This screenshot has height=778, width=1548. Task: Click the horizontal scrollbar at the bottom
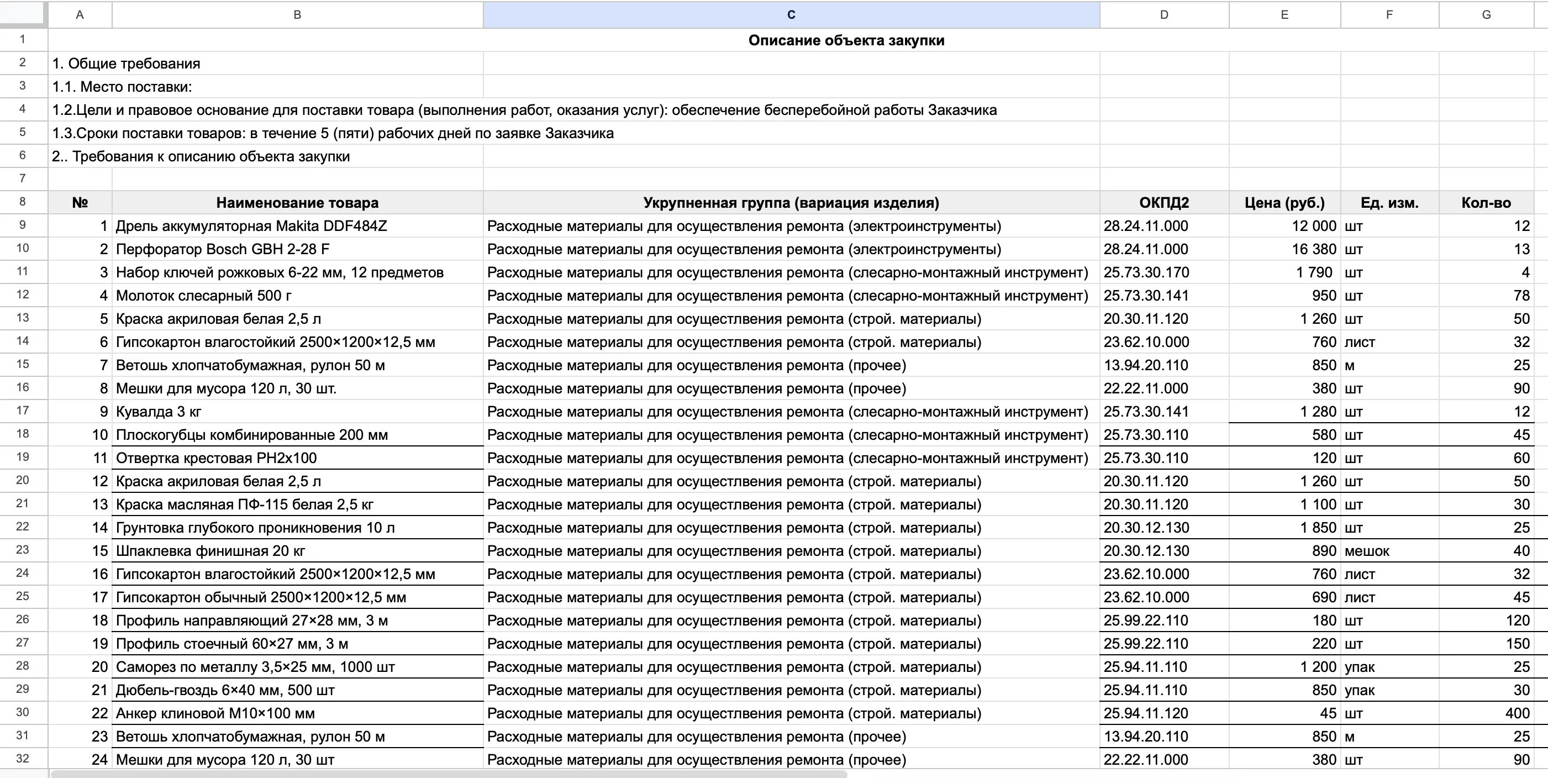point(448,774)
